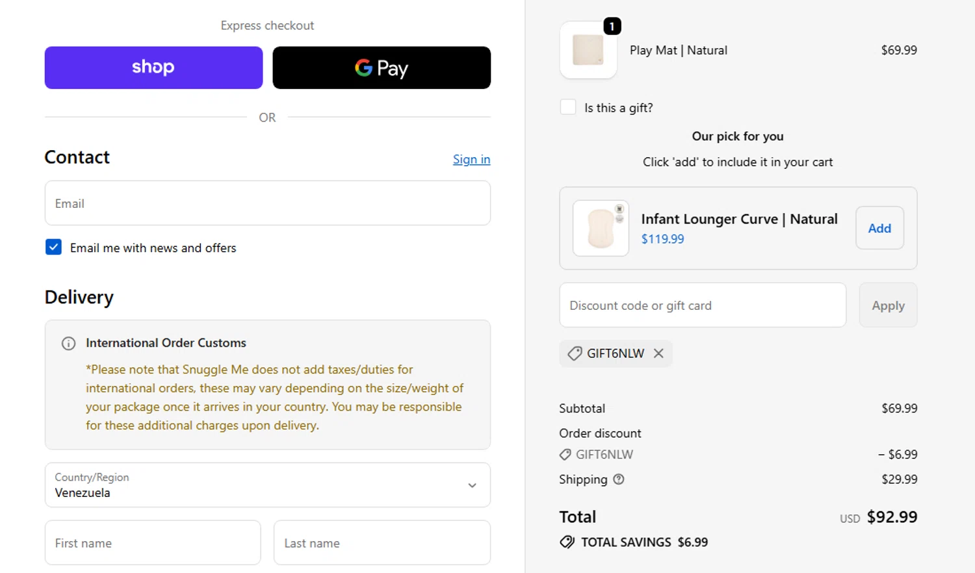Image resolution: width=975 pixels, height=573 pixels.
Task: Click the International Order Customs heading
Action: [x=166, y=343]
